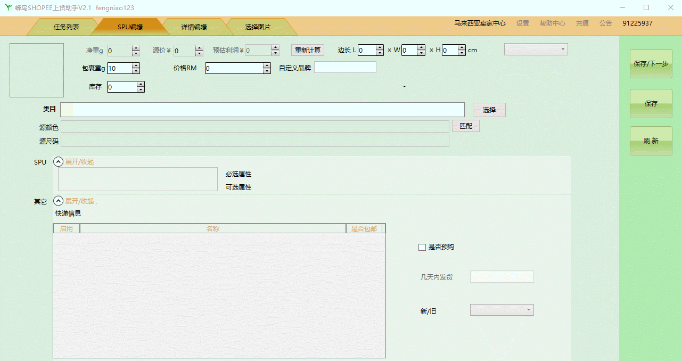Click the 价格RM number field
Image resolution: width=682 pixels, height=361 pixels.
pos(234,68)
